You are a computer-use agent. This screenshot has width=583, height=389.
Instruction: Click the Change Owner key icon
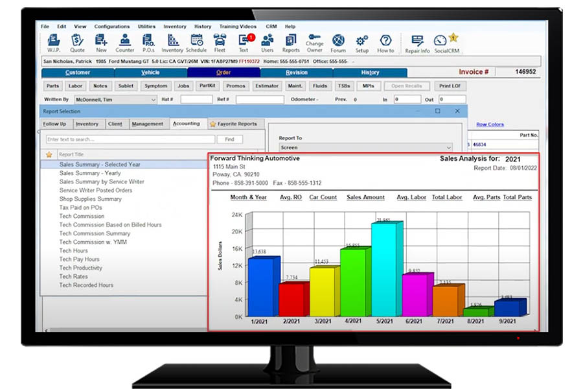[315, 43]
